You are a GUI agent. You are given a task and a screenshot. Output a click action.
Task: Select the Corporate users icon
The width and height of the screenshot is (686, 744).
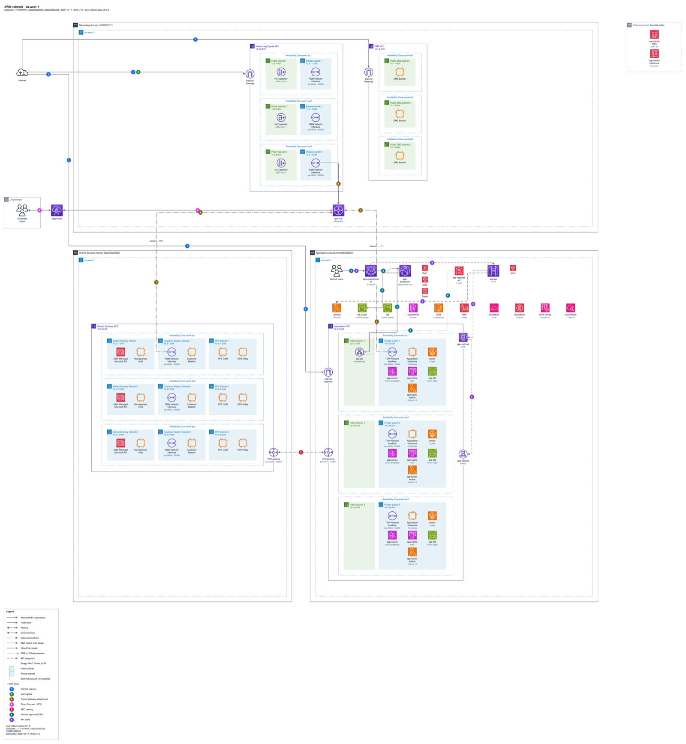(x=22, y=210)
